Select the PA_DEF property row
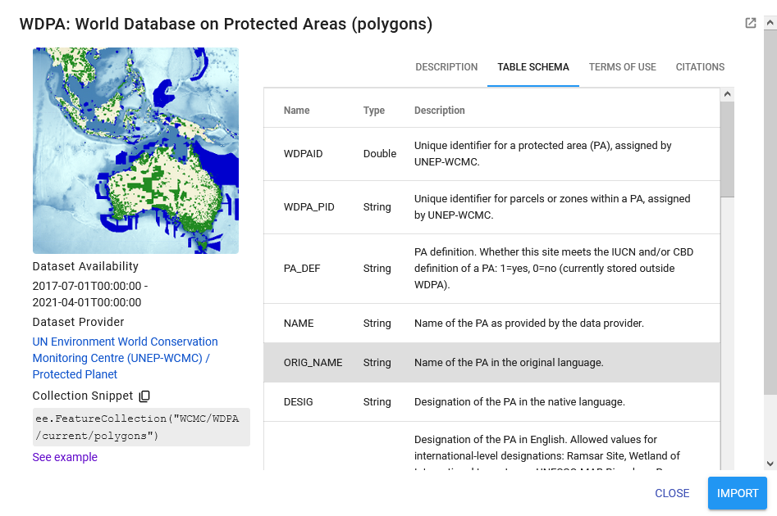777x516 pixels. tap(491, 269)
